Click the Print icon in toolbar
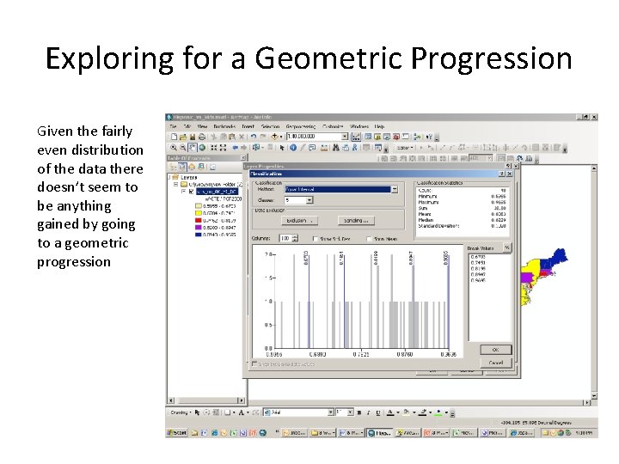Screen dimensions: 619x464 click(202, 137)
